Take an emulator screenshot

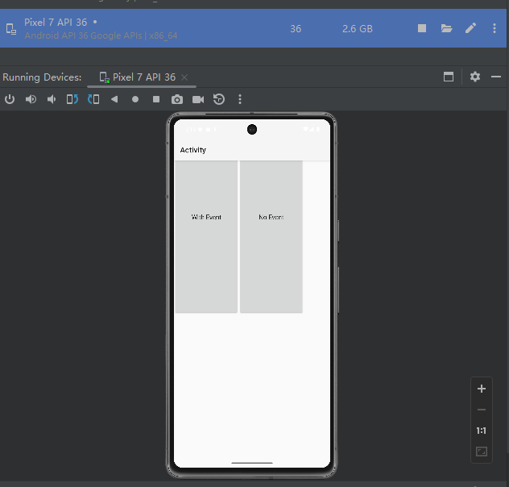pos(177,99)
